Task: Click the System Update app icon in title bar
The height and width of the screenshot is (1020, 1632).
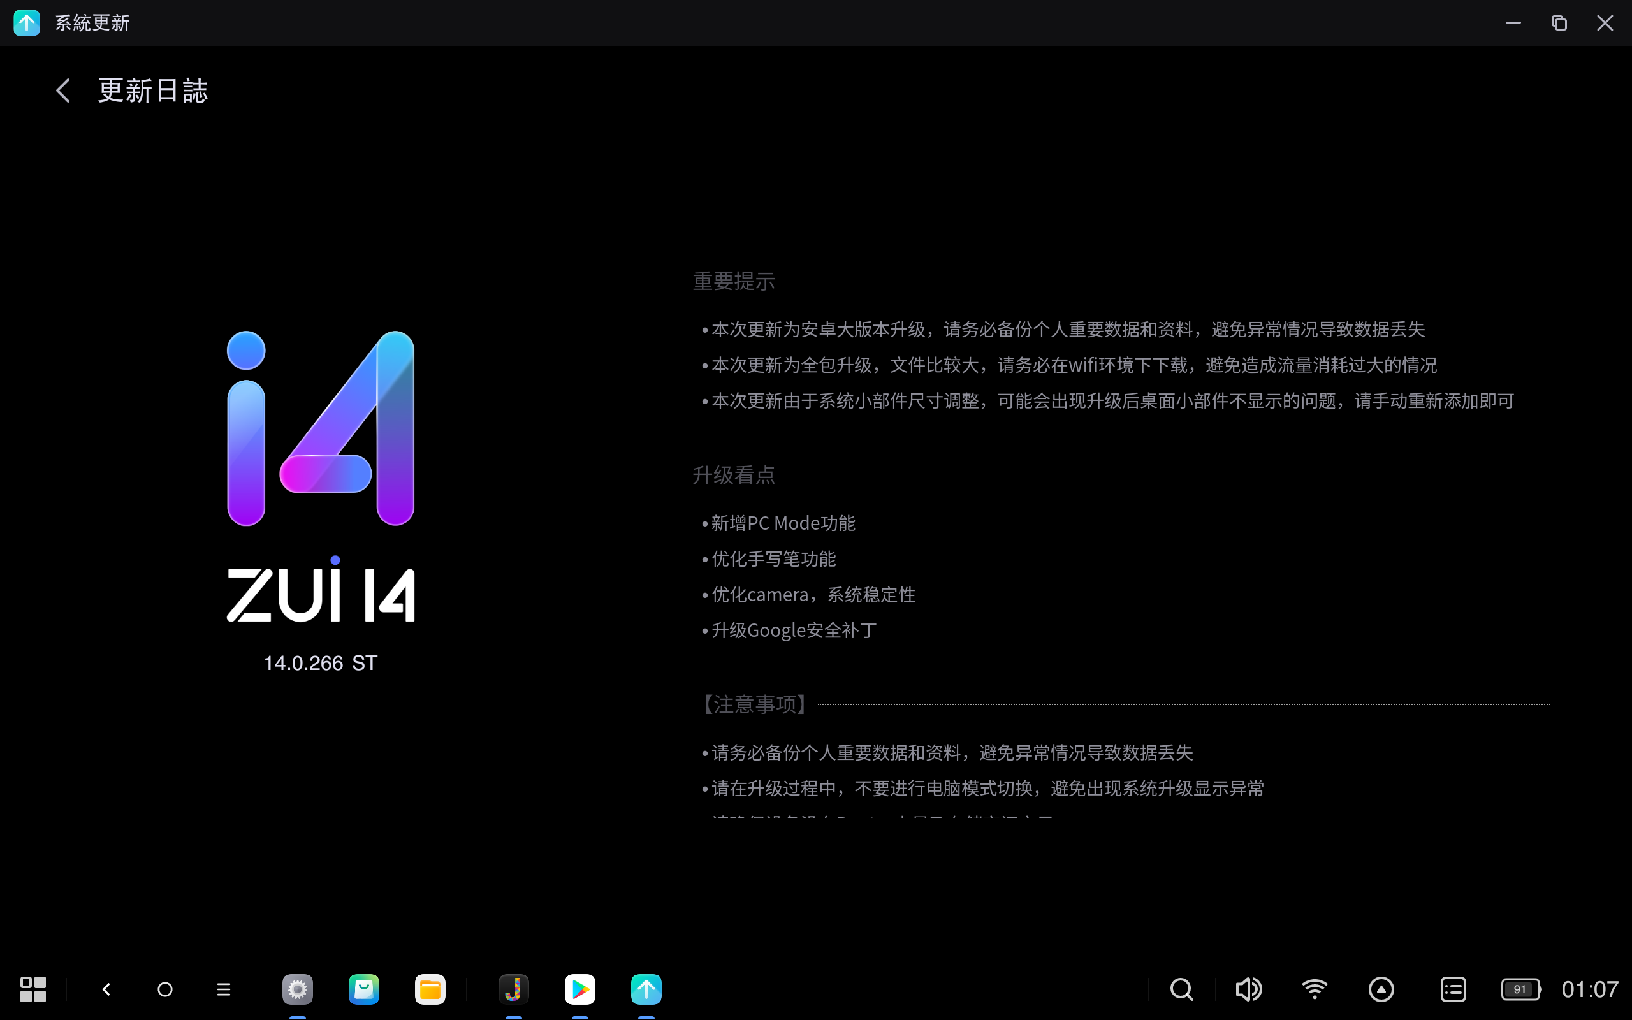Action: point(26,23)
